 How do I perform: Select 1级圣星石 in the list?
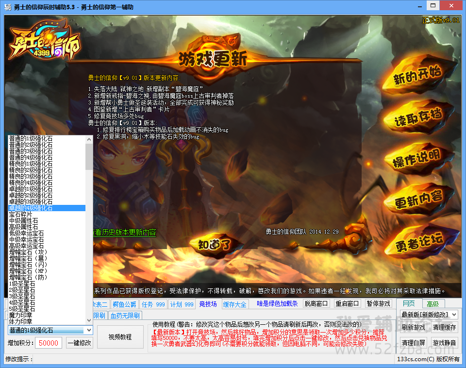click(47, 284)
